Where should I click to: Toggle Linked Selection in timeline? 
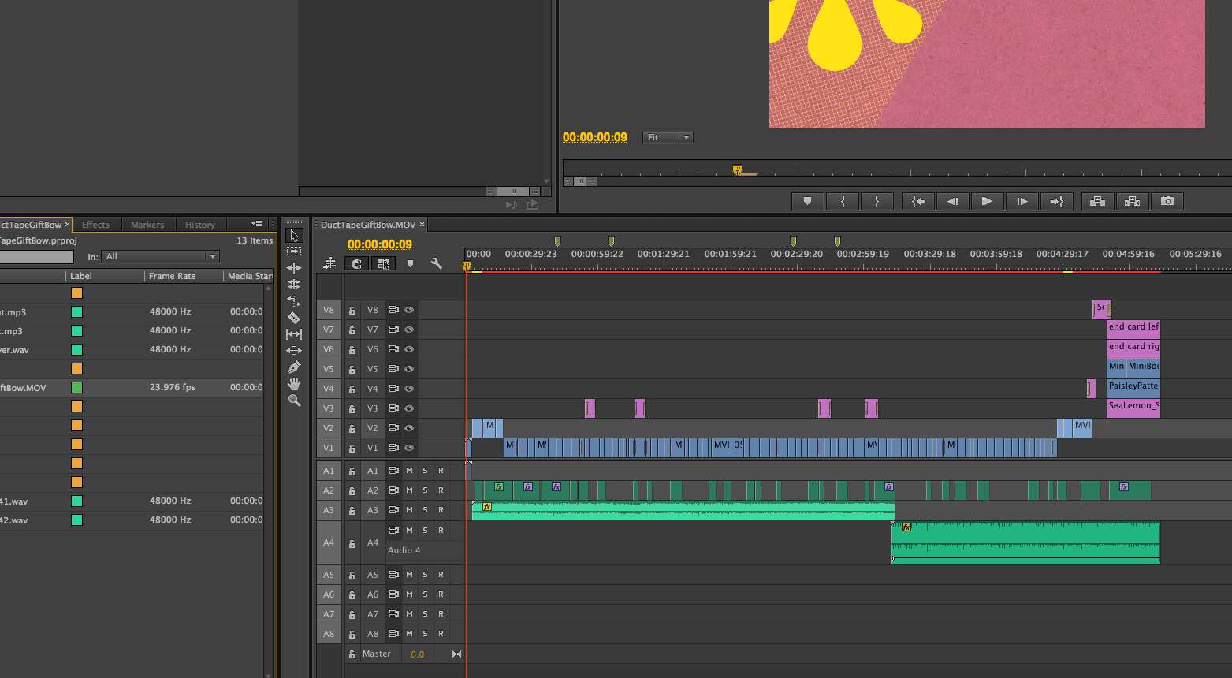coord(384,264)
